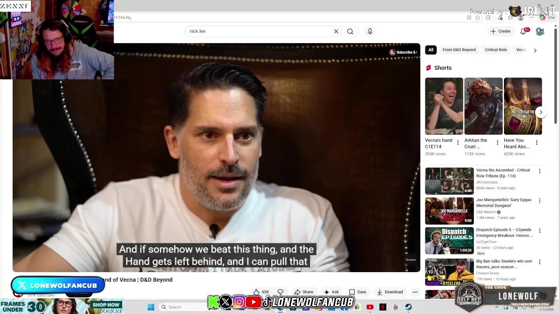The width and height of the screenshot is (559, 314).
Task: Open the Ask button under the video
Action: (x=331, y=292)
